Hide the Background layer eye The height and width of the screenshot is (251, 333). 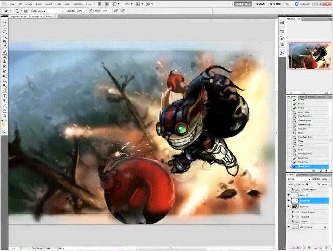pyautogui.click(x=289, y=227)
